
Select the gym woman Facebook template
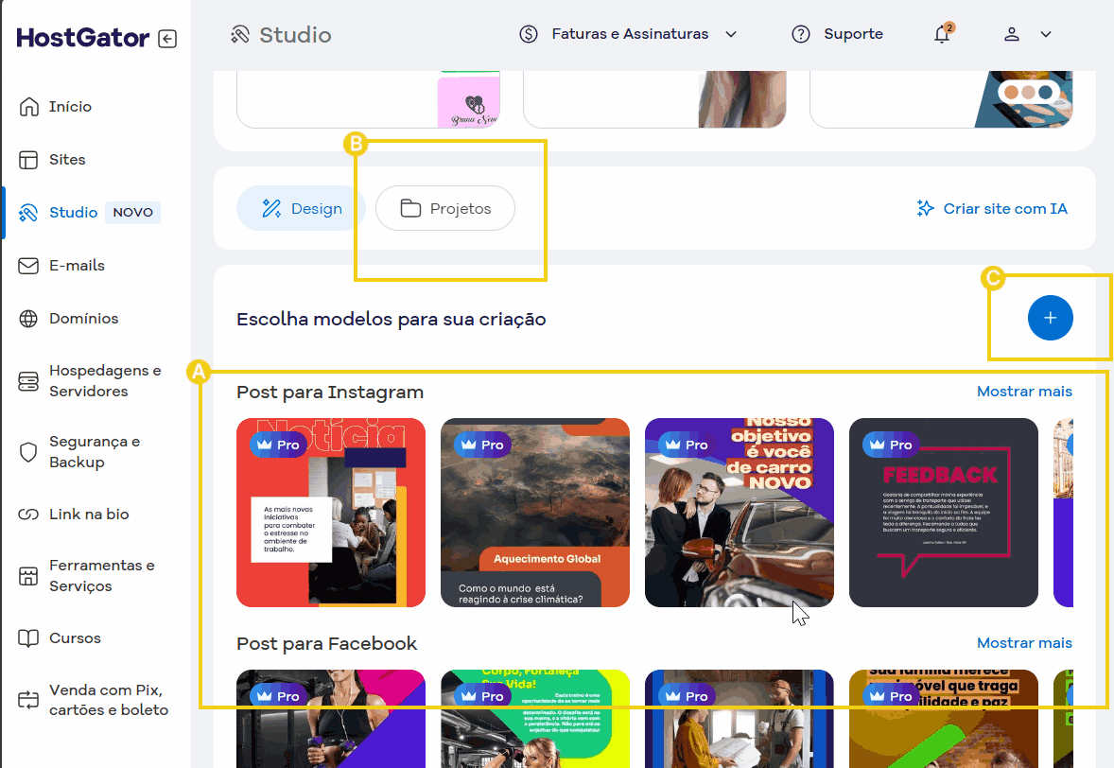(x=331, y=718)
